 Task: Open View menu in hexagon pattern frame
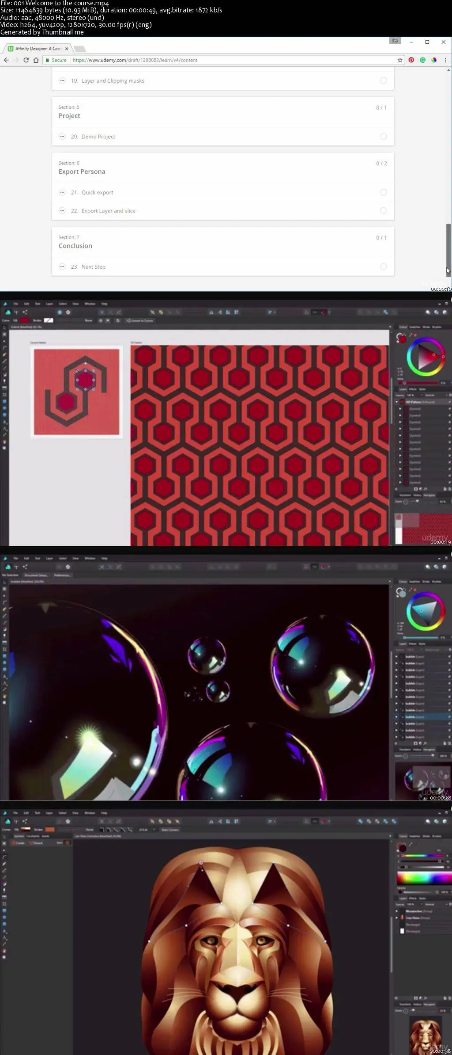[x=75, y=304]
